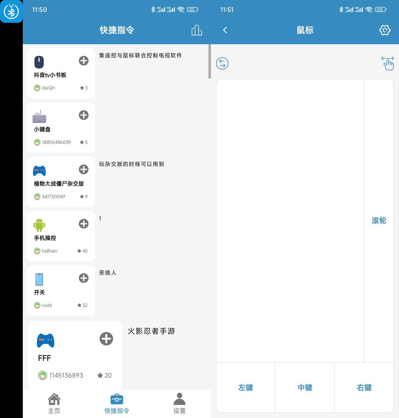Tap the swap arrows circle icon
The image size is (399, 418).
click(x=222, y=63)
